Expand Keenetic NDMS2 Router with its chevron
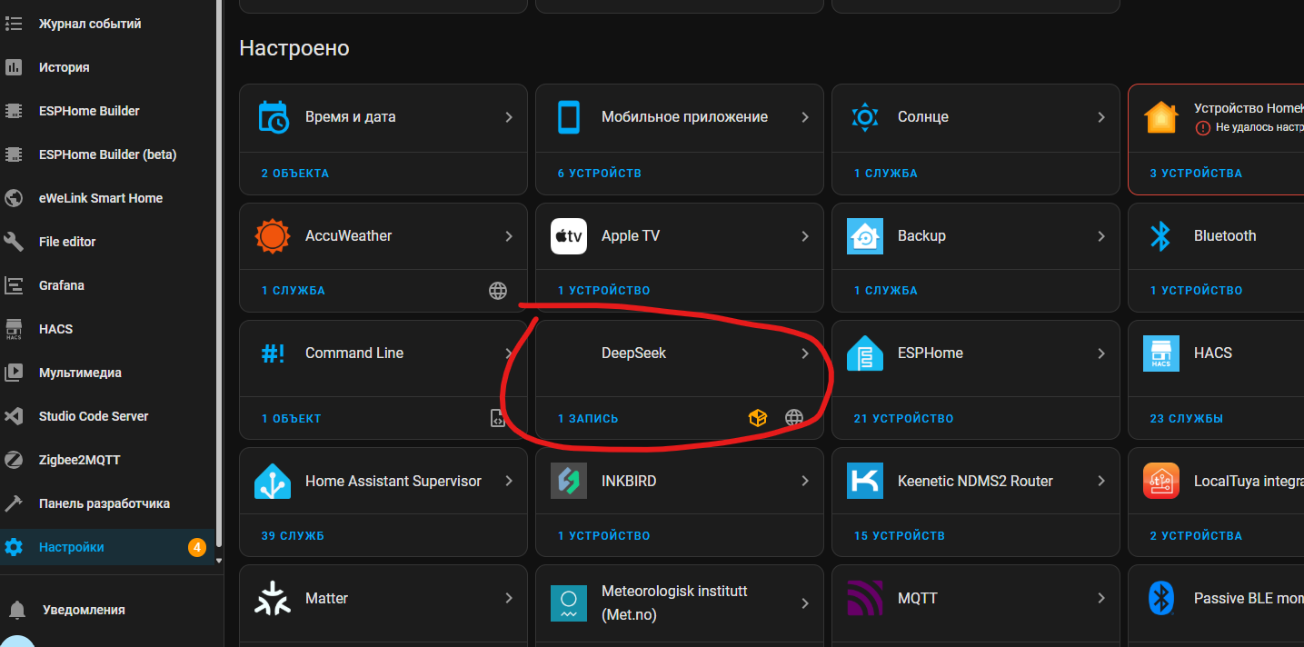The image size is (1304, 647). [1101, 482]
